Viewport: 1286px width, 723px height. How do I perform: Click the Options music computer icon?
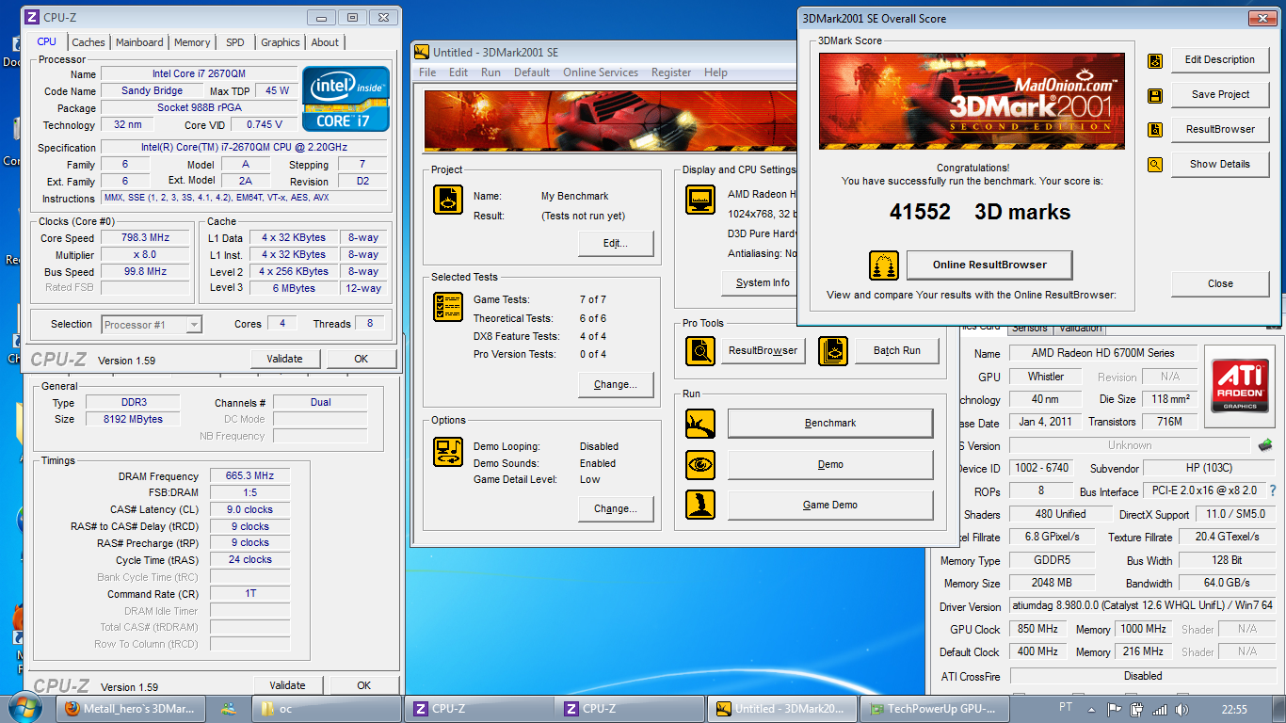click(x=448, y=452)
